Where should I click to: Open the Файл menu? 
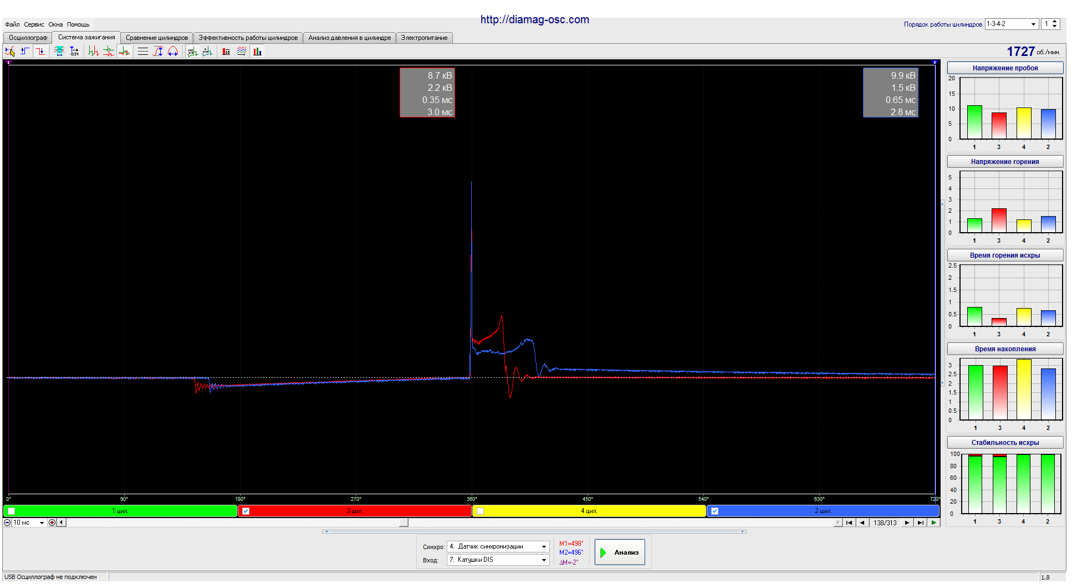[x=12, y=24]
